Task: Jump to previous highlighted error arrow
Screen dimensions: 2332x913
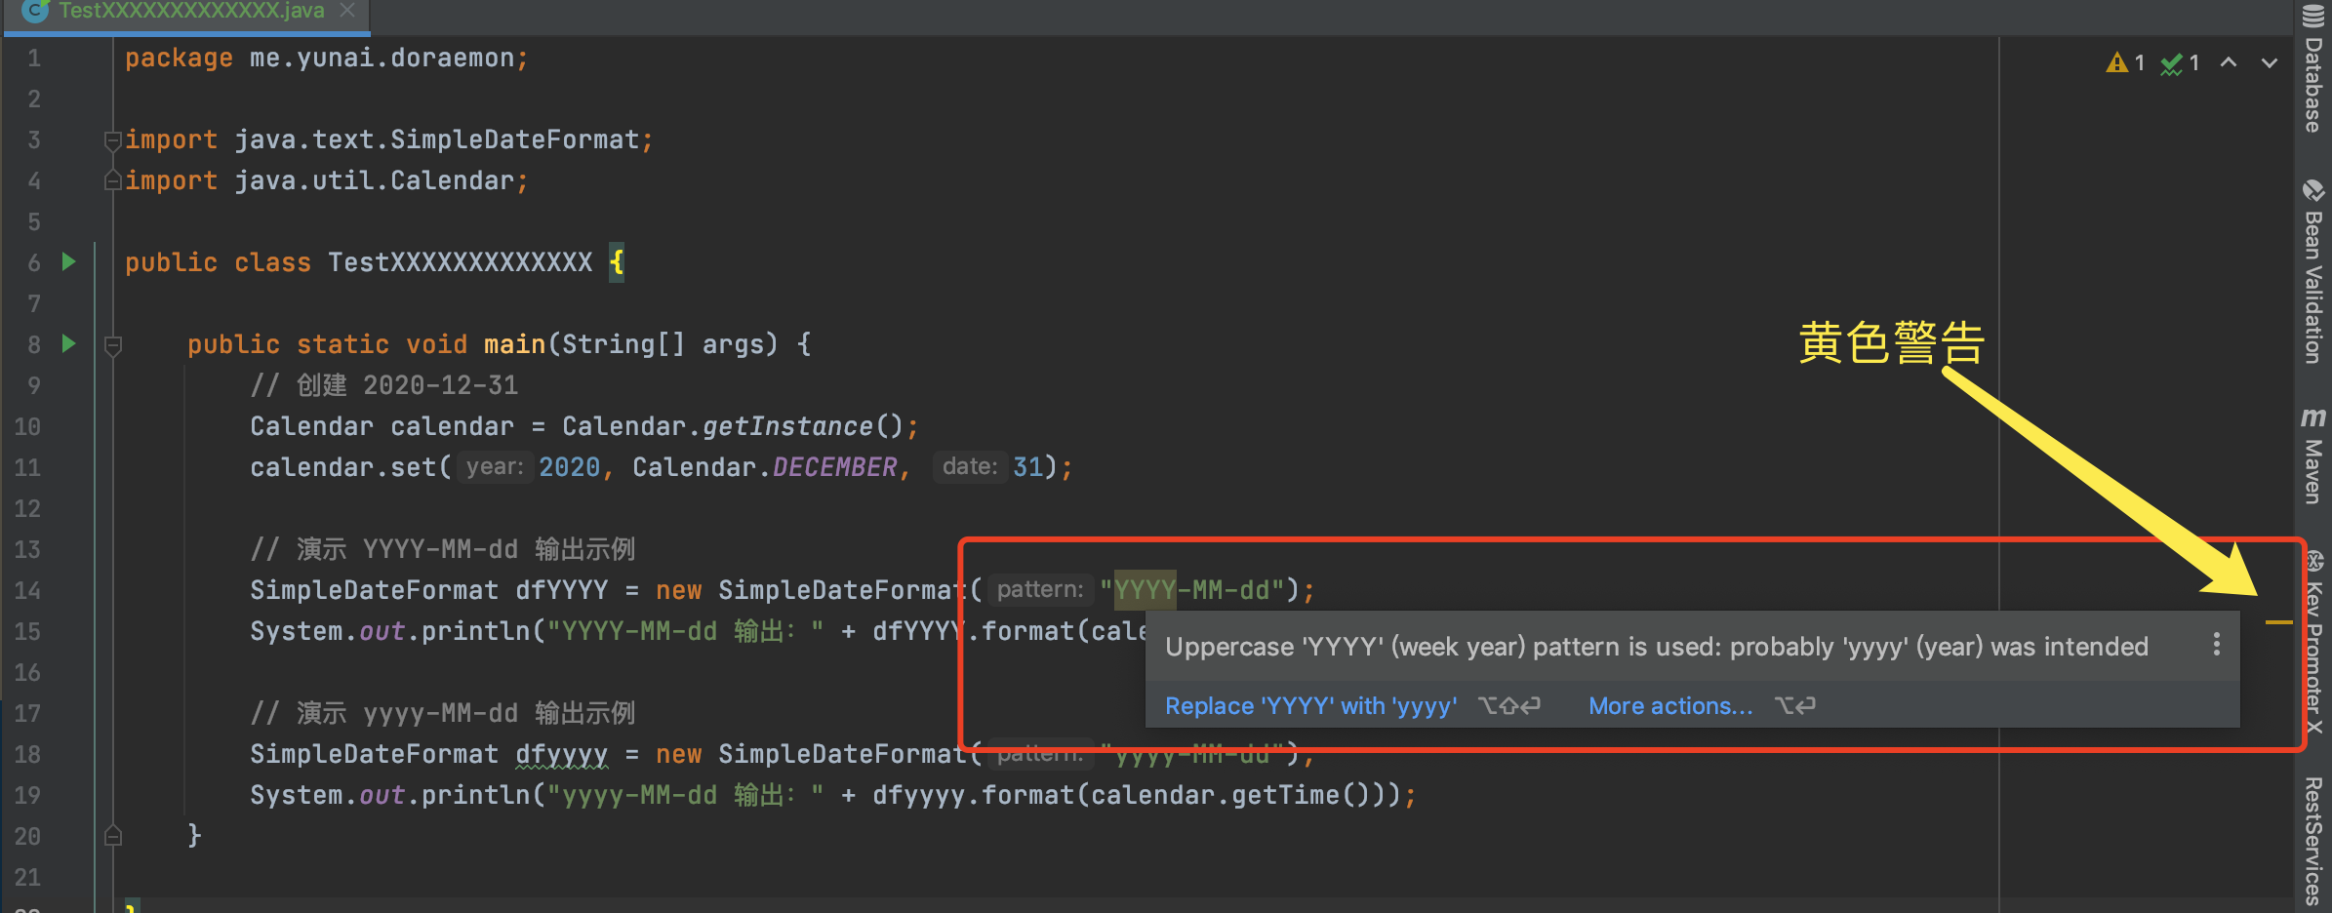Action: (2229, 62)
